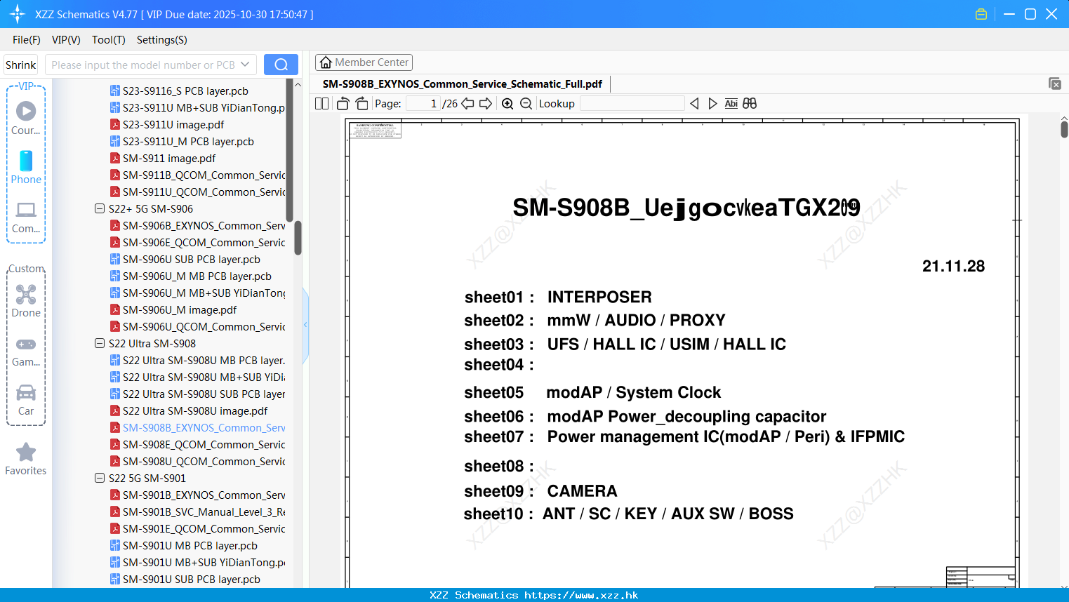Open SM-S908B_EXYNOS_Common_Serv highlighted file
This screenshot has height=602, width=1069.
[x=197, y=427]
